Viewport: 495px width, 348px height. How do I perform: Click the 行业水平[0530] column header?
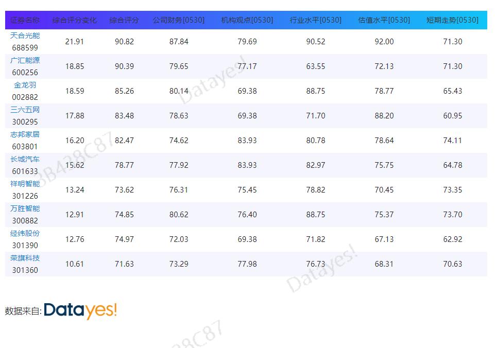(x=316, y=20)
